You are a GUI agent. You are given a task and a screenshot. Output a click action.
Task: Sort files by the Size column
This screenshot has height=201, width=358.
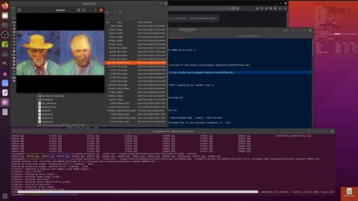tap(107, 22)
